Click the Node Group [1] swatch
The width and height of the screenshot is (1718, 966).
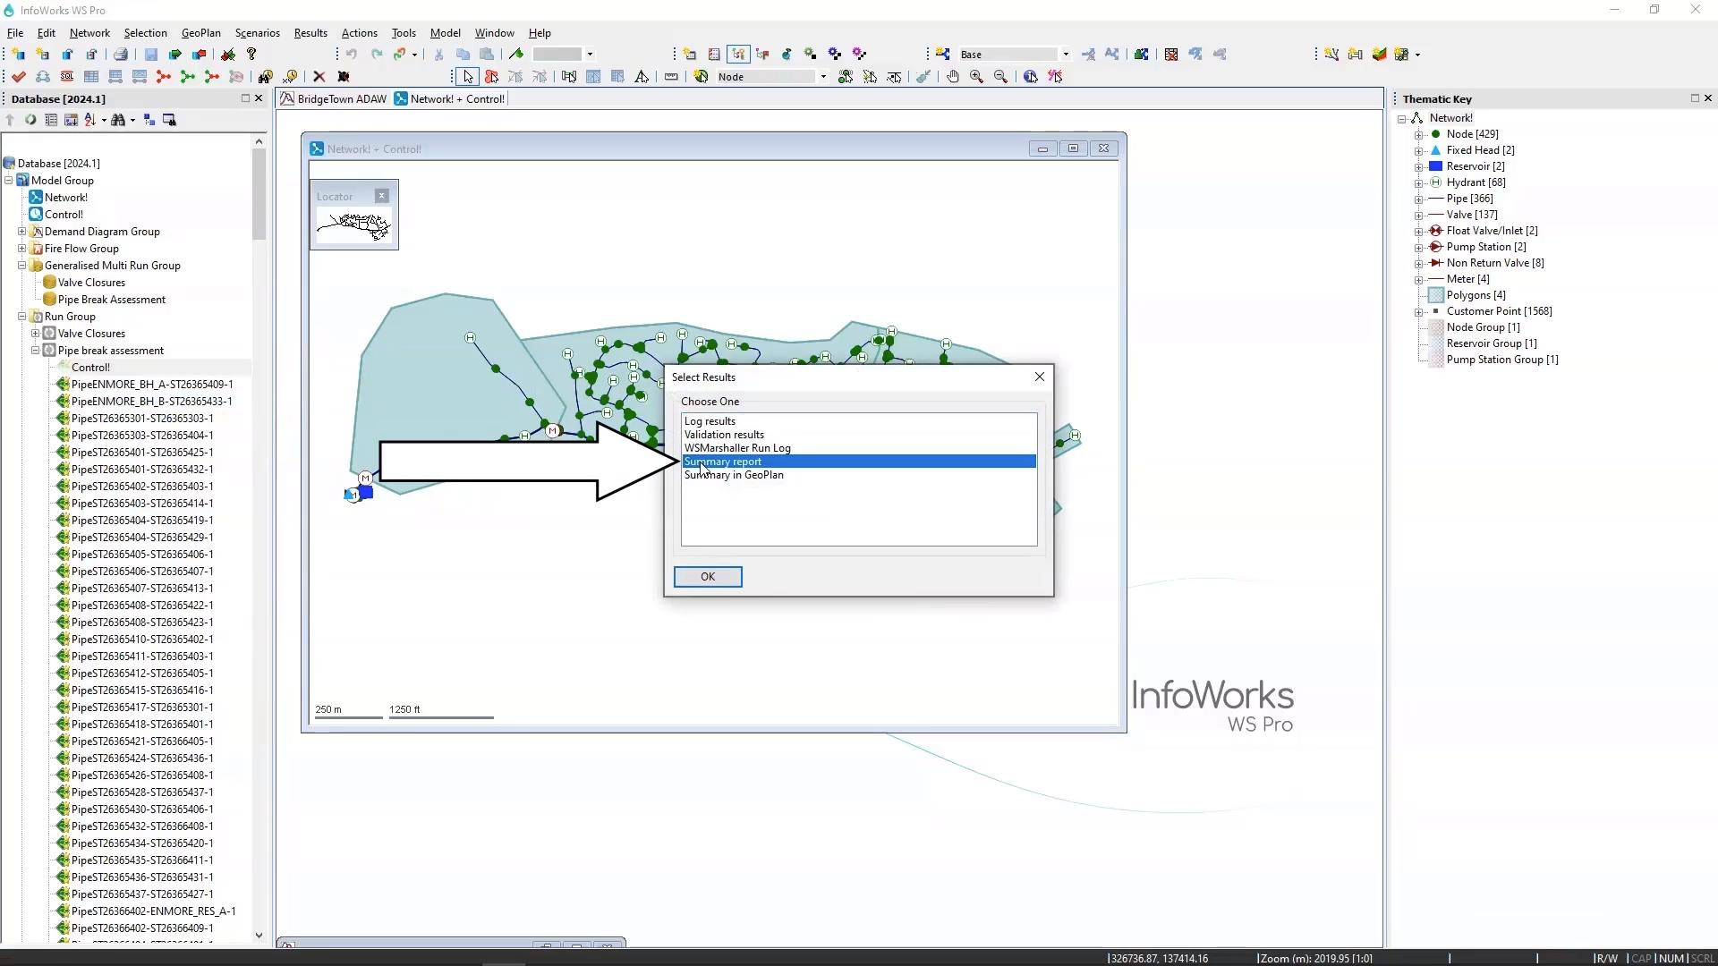(1436, 327)
